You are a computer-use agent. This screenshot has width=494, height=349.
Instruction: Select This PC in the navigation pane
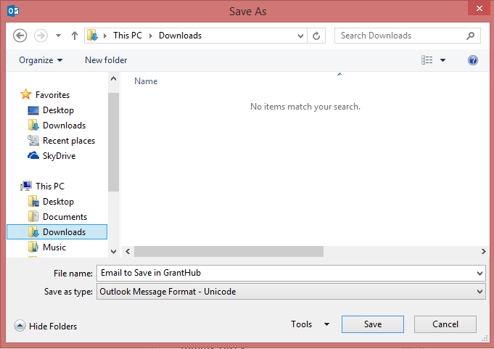[50, 186]
